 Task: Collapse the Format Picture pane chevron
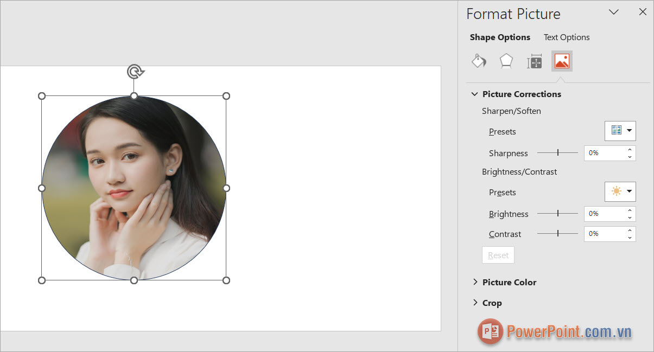(x=614, y=12)
